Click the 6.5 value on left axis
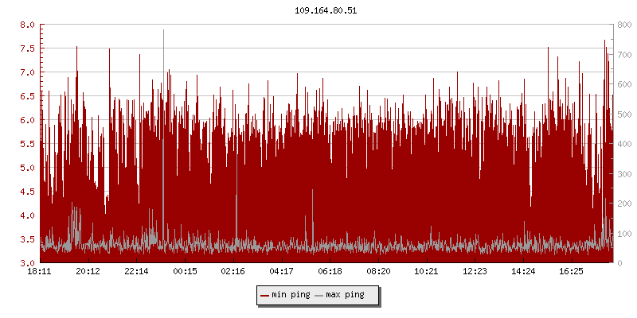637x318 pixels. (x=27, y=96)
